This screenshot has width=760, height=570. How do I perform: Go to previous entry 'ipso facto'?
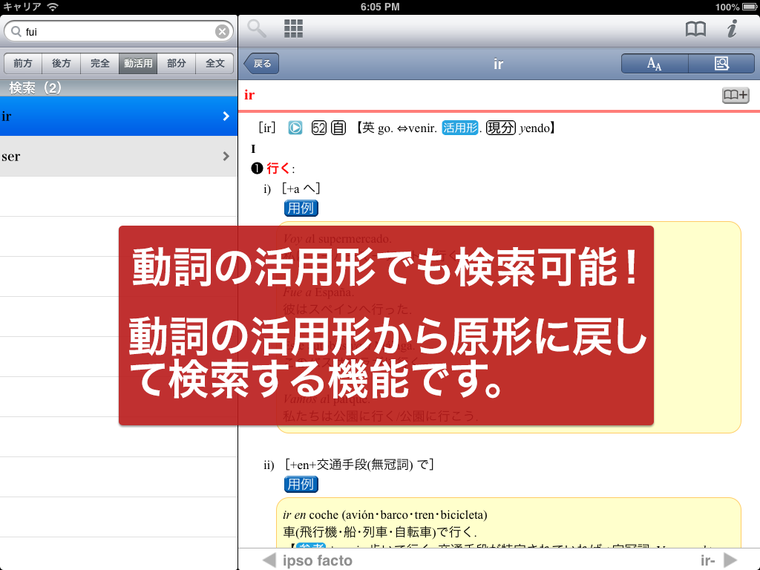[x=308, y=560]
